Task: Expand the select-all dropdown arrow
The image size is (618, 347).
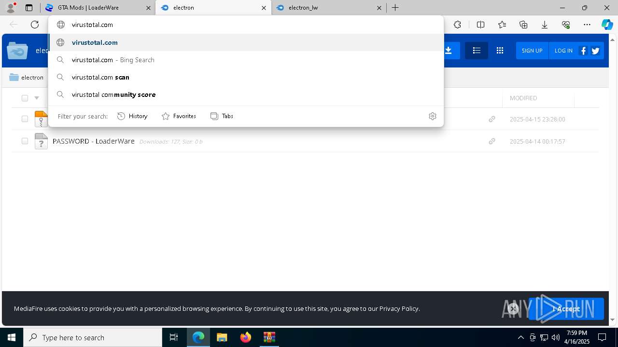Action: coord(37,98)
